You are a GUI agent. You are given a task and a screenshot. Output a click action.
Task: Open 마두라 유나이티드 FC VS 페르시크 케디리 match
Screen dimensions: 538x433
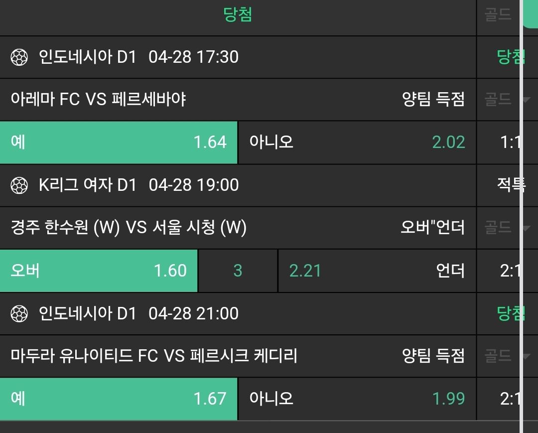[x=154, y=356]
